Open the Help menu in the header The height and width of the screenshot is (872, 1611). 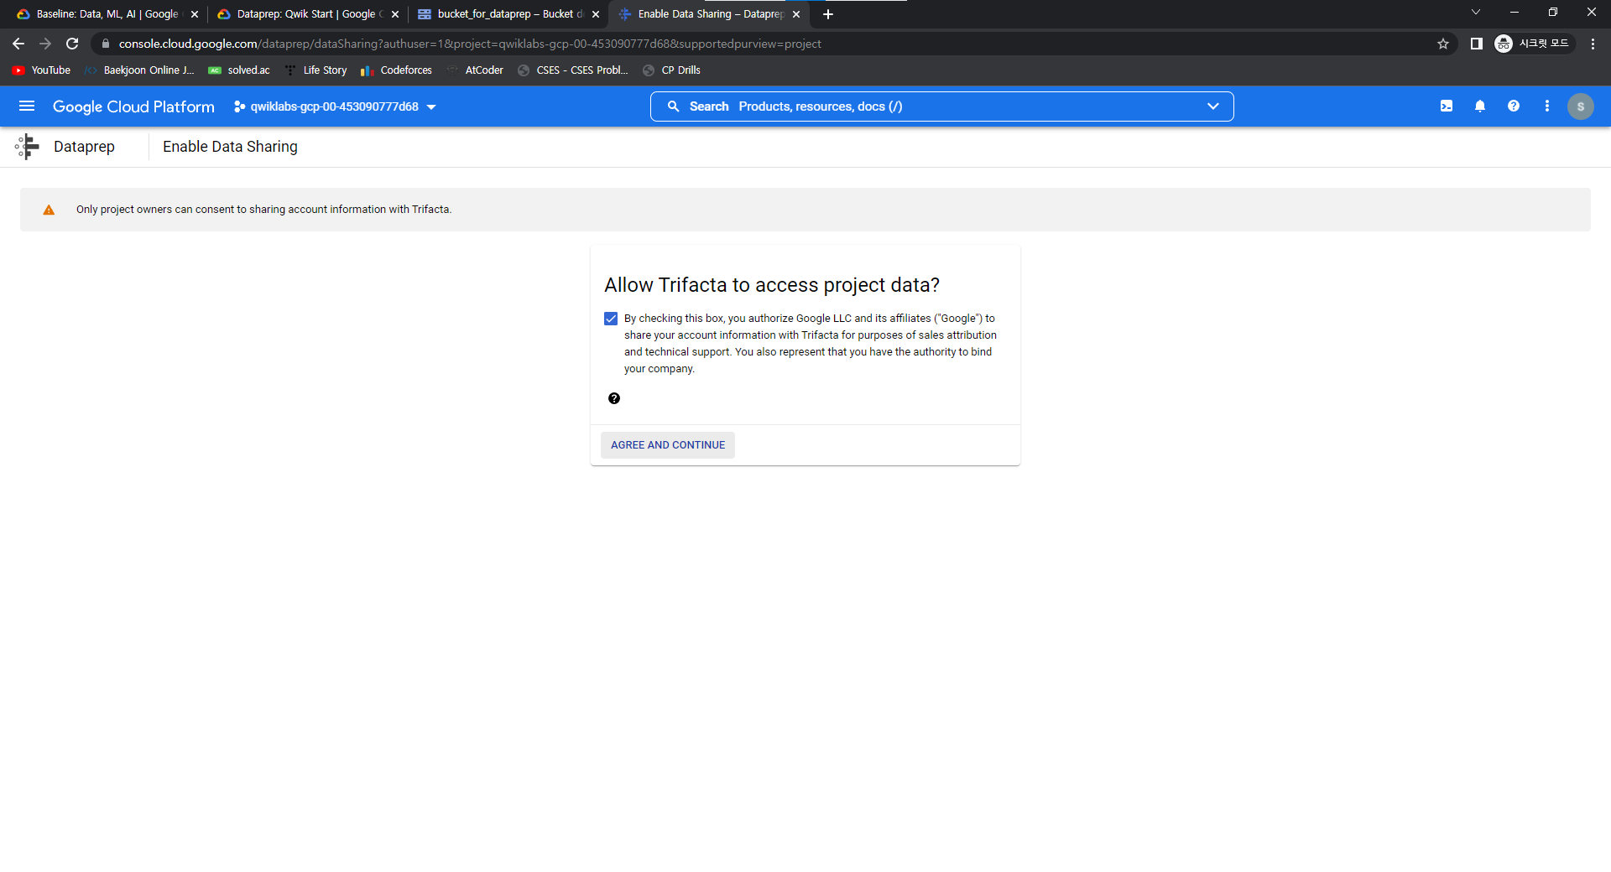click(x=1514, y=106)
